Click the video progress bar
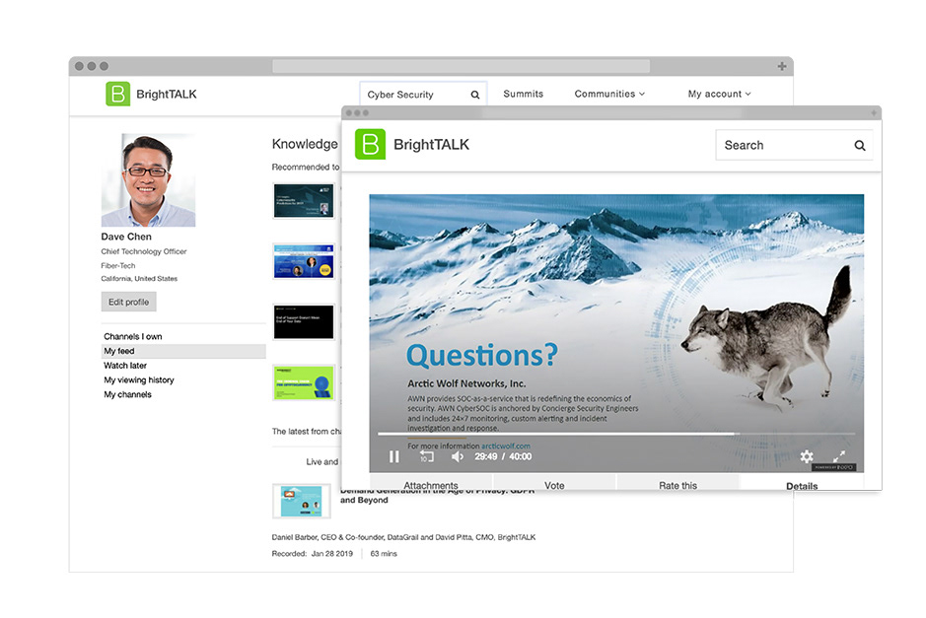This screenshot has width=926, height=618. (x=616, y=434)
